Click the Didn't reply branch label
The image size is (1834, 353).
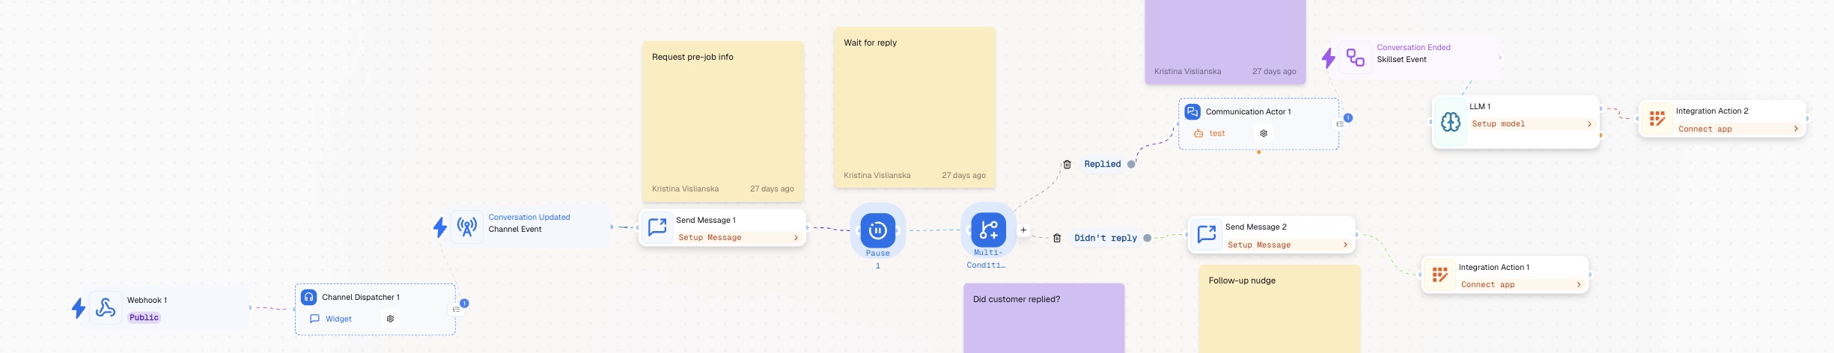pos(1106,238)
